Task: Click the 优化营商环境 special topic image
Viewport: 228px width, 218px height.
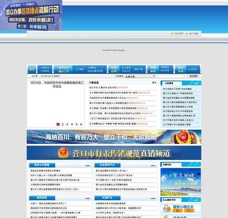Action: coord(181,182)
